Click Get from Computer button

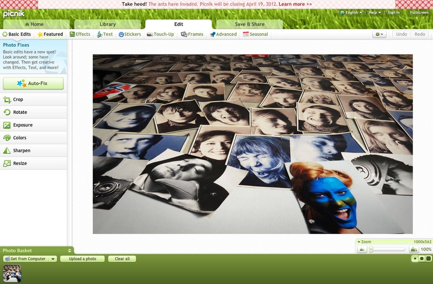[x=26, y=259]
